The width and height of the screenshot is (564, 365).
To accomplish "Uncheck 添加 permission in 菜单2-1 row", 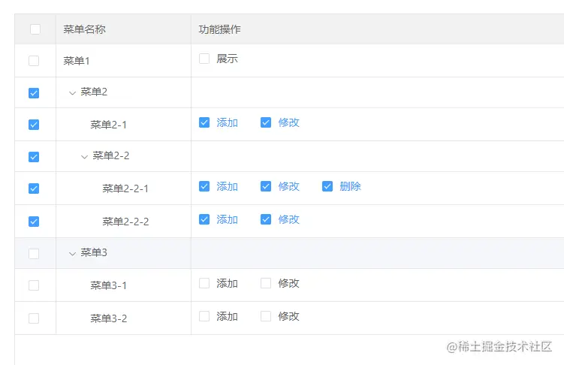I will click(x=204, y=122).
